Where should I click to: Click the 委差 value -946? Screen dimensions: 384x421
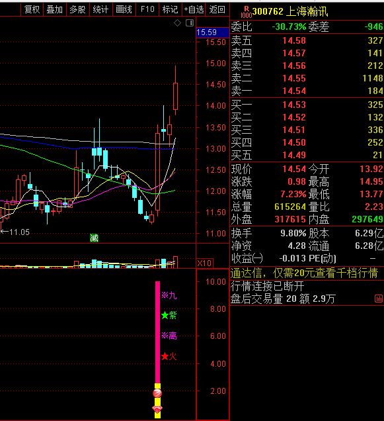373,27
